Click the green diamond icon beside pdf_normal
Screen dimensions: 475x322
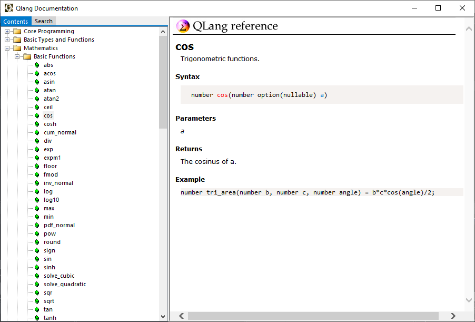(37, 225)
